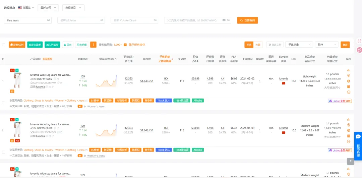362x178 pixels.
Task: Click the upload icon in the brand field
Action: coord(102,20)
